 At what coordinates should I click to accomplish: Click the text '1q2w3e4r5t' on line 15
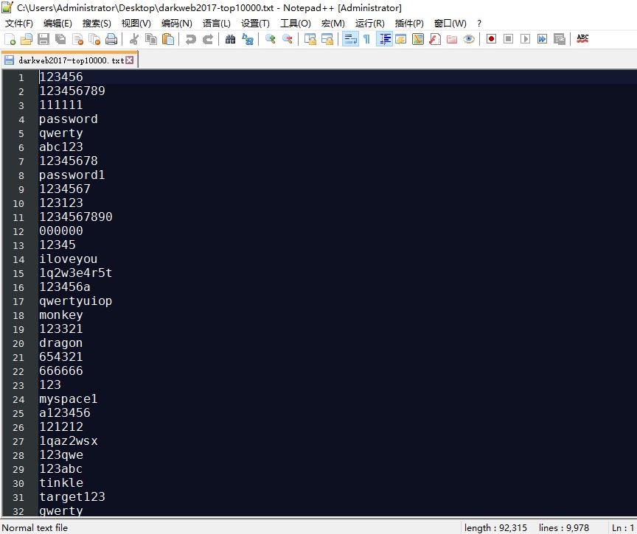[75, 273]
